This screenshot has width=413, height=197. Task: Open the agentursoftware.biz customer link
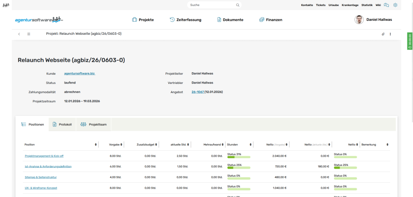coord(79,74)
